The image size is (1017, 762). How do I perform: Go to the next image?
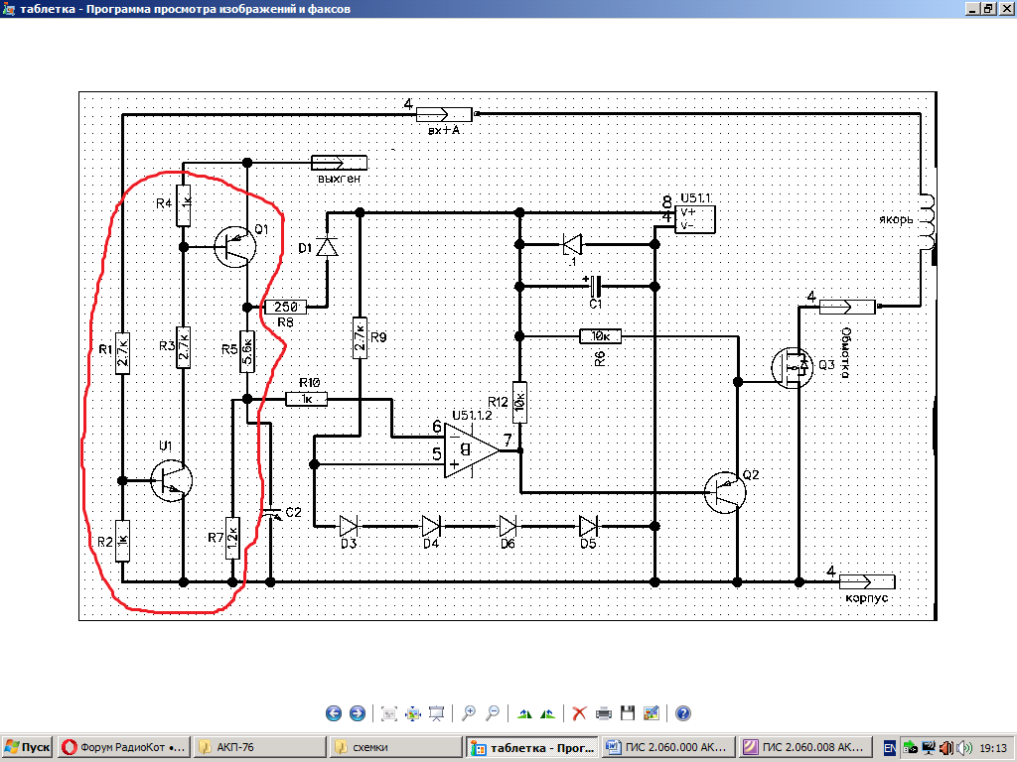(x=358, y=713)
